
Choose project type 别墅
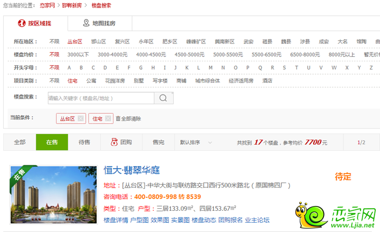138,81
